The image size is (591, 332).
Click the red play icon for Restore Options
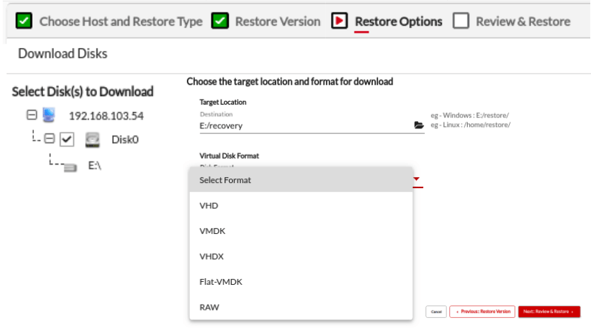(x=339, y=21)
